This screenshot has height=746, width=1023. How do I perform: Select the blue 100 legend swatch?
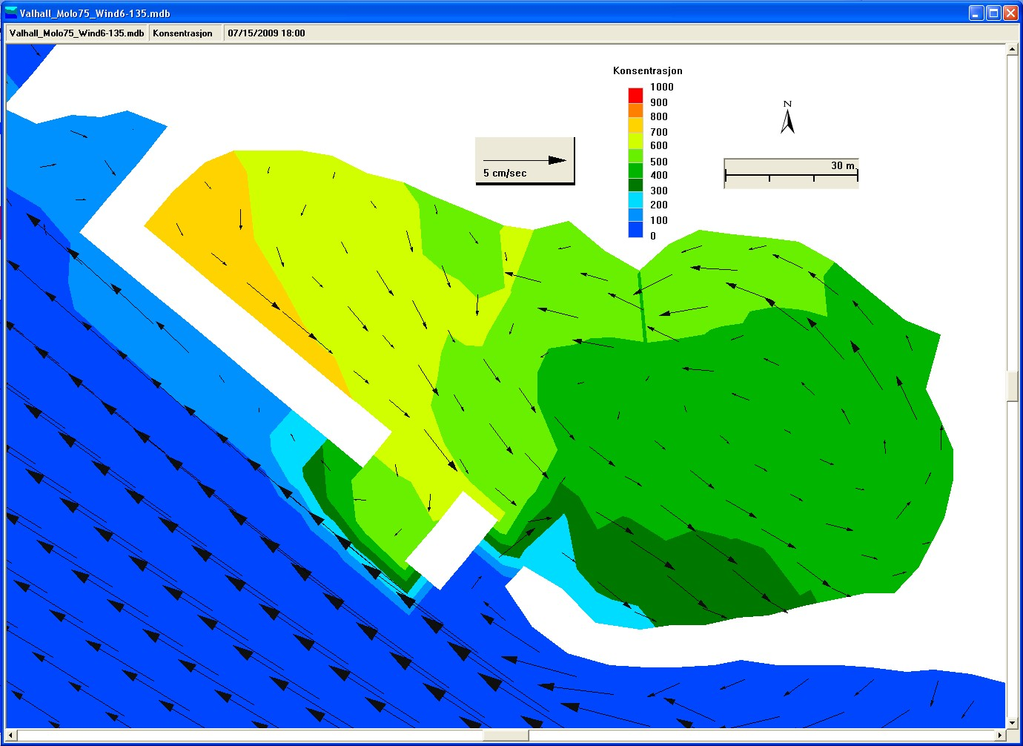pyautogui.click(x=635, y=230)
